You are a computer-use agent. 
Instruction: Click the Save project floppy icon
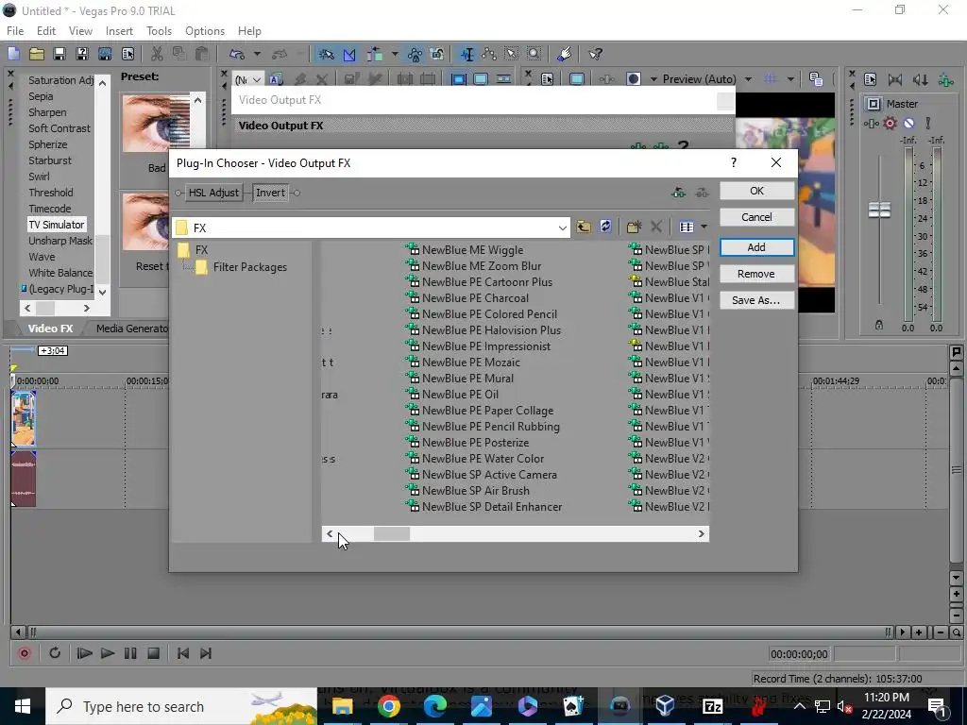point(59,54)
